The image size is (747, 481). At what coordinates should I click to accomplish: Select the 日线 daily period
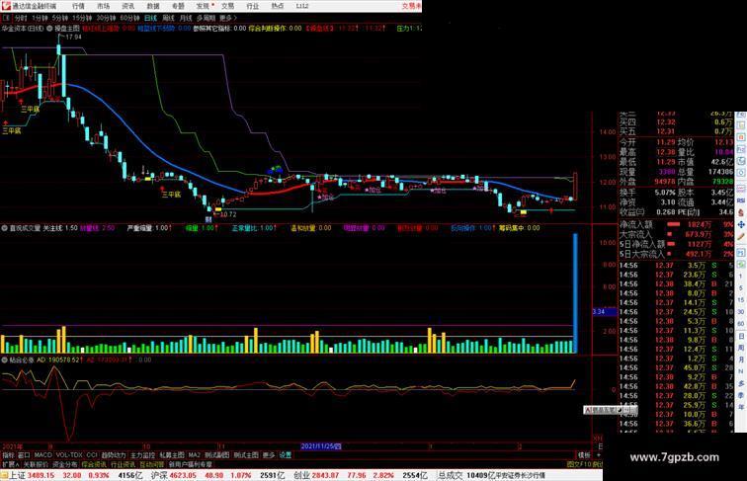[x=150, y=18]
